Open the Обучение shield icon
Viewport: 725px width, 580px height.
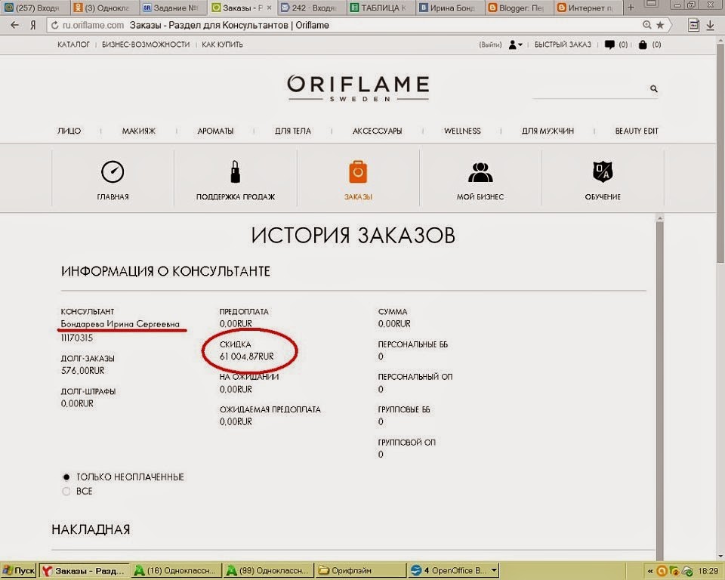(603, 171)
